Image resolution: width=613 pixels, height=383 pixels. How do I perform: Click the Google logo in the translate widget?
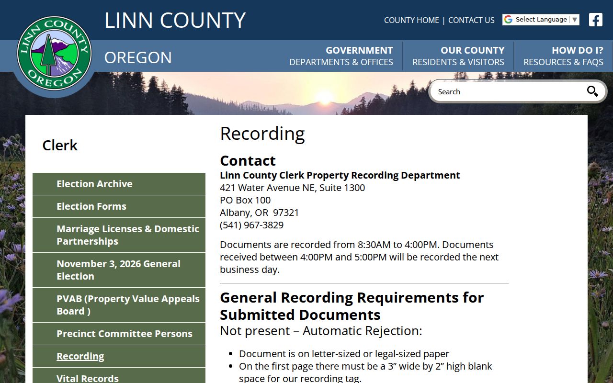tap(509, 20)
